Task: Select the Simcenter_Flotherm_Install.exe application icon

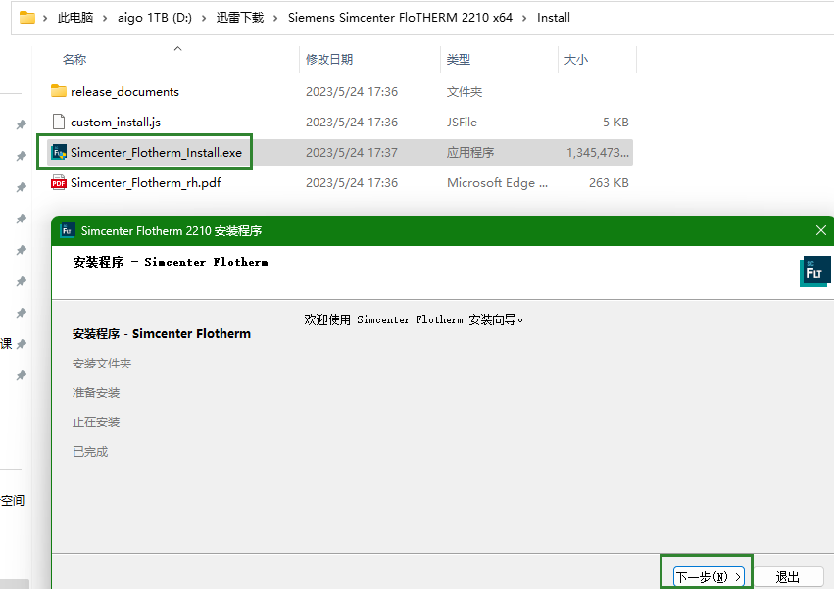Action: (x=59, y=152)
